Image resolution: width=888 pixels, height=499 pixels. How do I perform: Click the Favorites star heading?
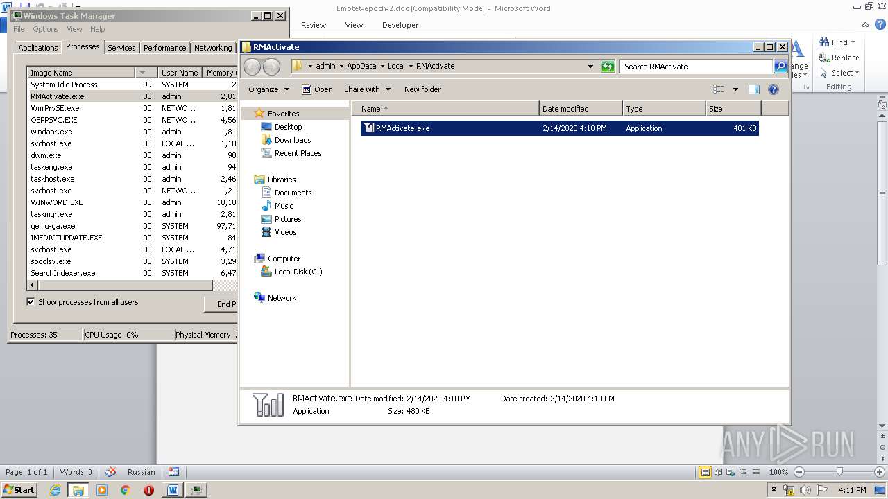point(283,114)
